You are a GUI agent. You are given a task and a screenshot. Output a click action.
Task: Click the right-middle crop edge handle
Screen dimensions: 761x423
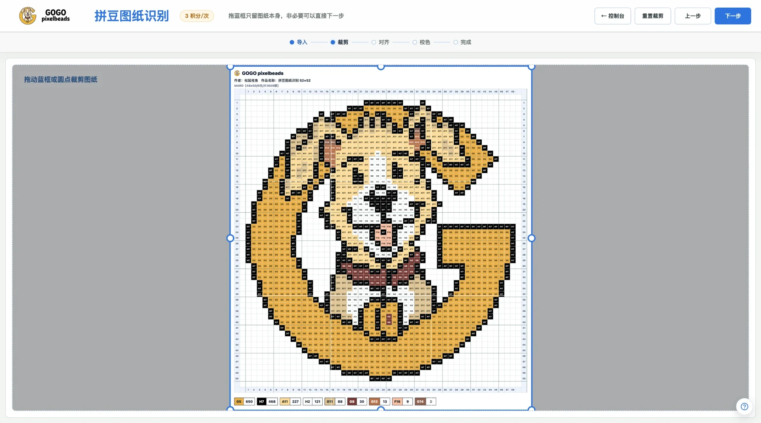[532, 238]
